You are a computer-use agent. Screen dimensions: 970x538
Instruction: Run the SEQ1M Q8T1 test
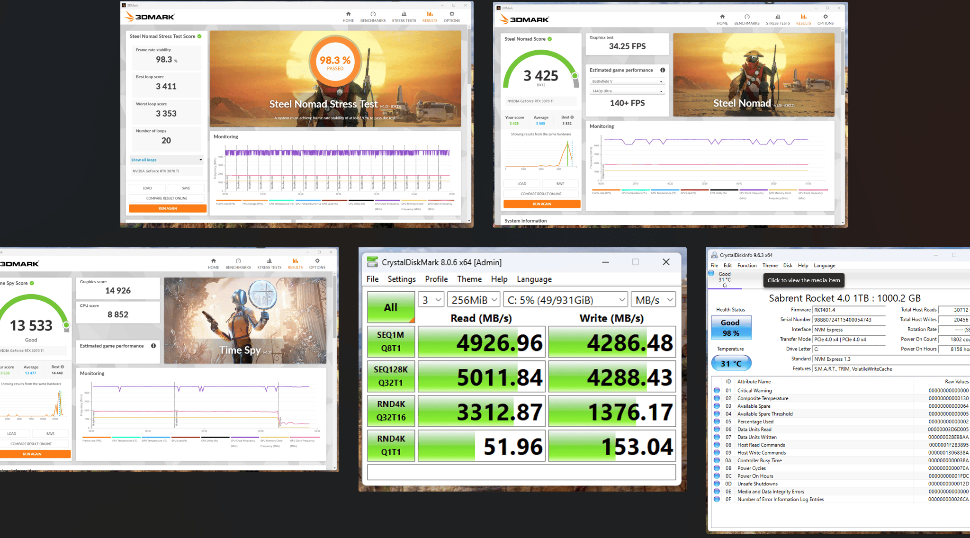pos(391,341)
